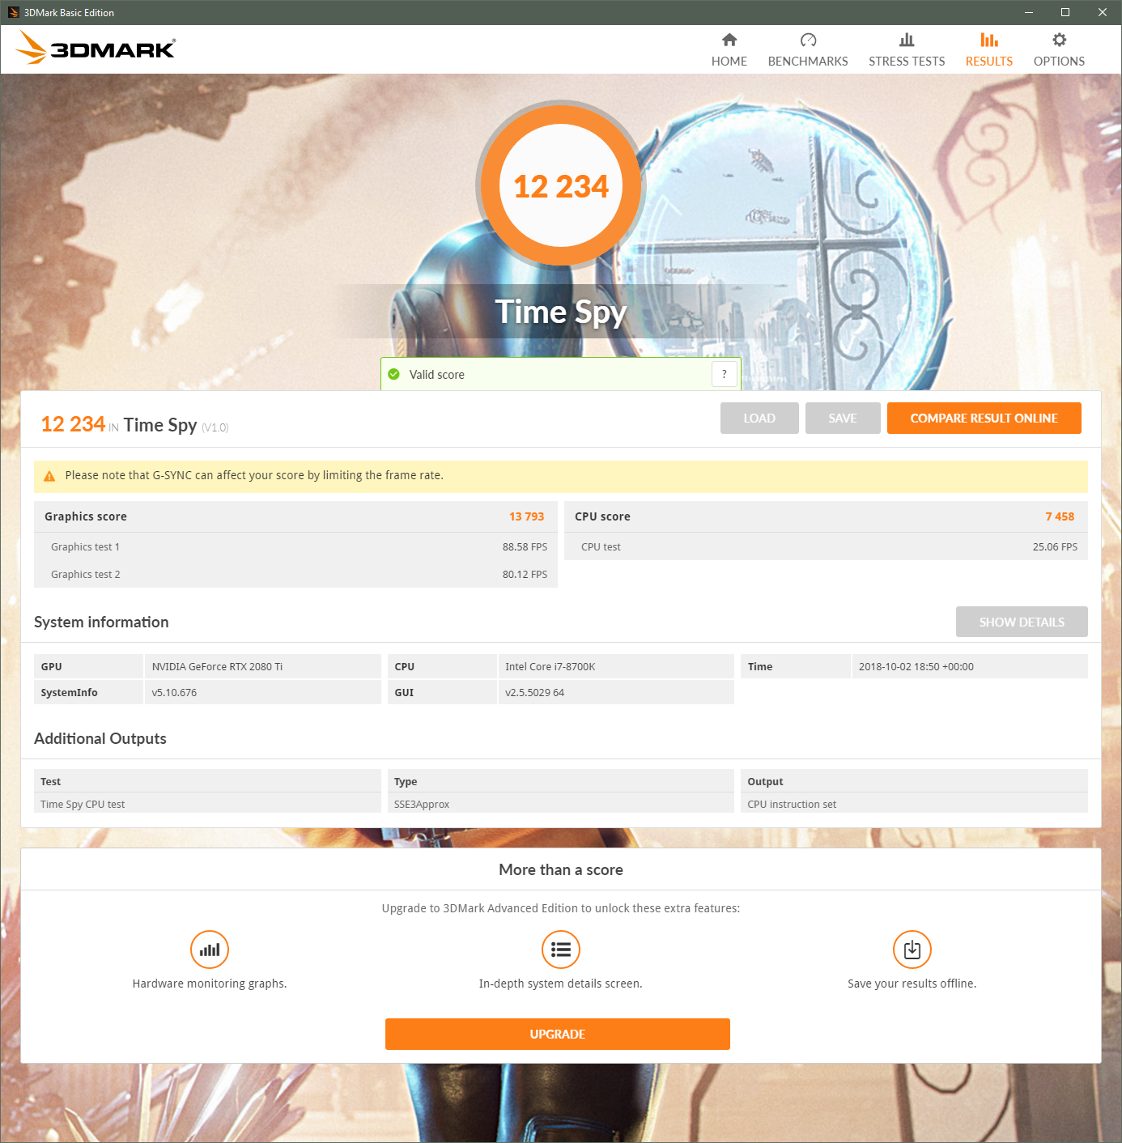Click the green valid score checkmark
This screenshot has height=1143, width=1122.
coord(394,374)
